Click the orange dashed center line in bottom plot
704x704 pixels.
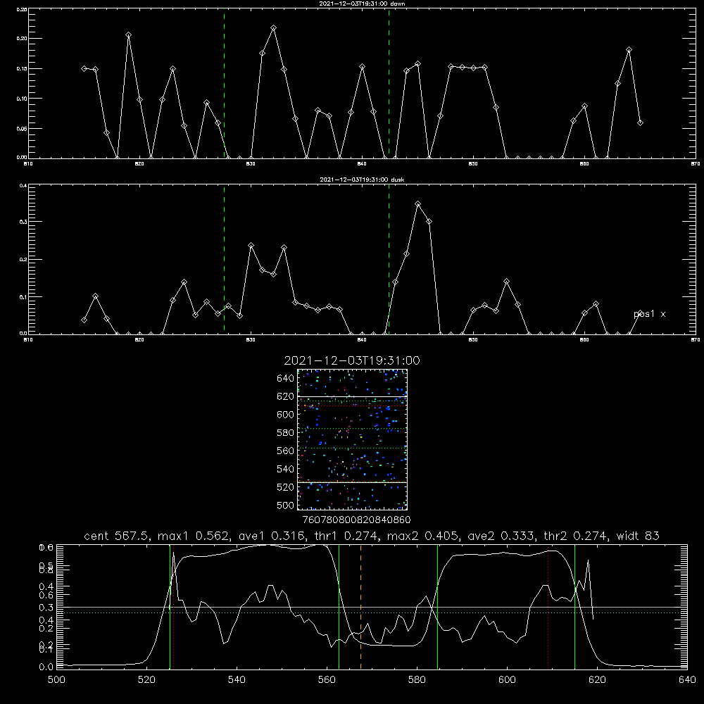click(360, 607)
